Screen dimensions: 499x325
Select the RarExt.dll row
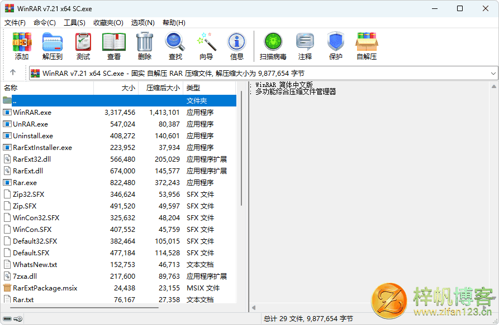tap(120, 171)
